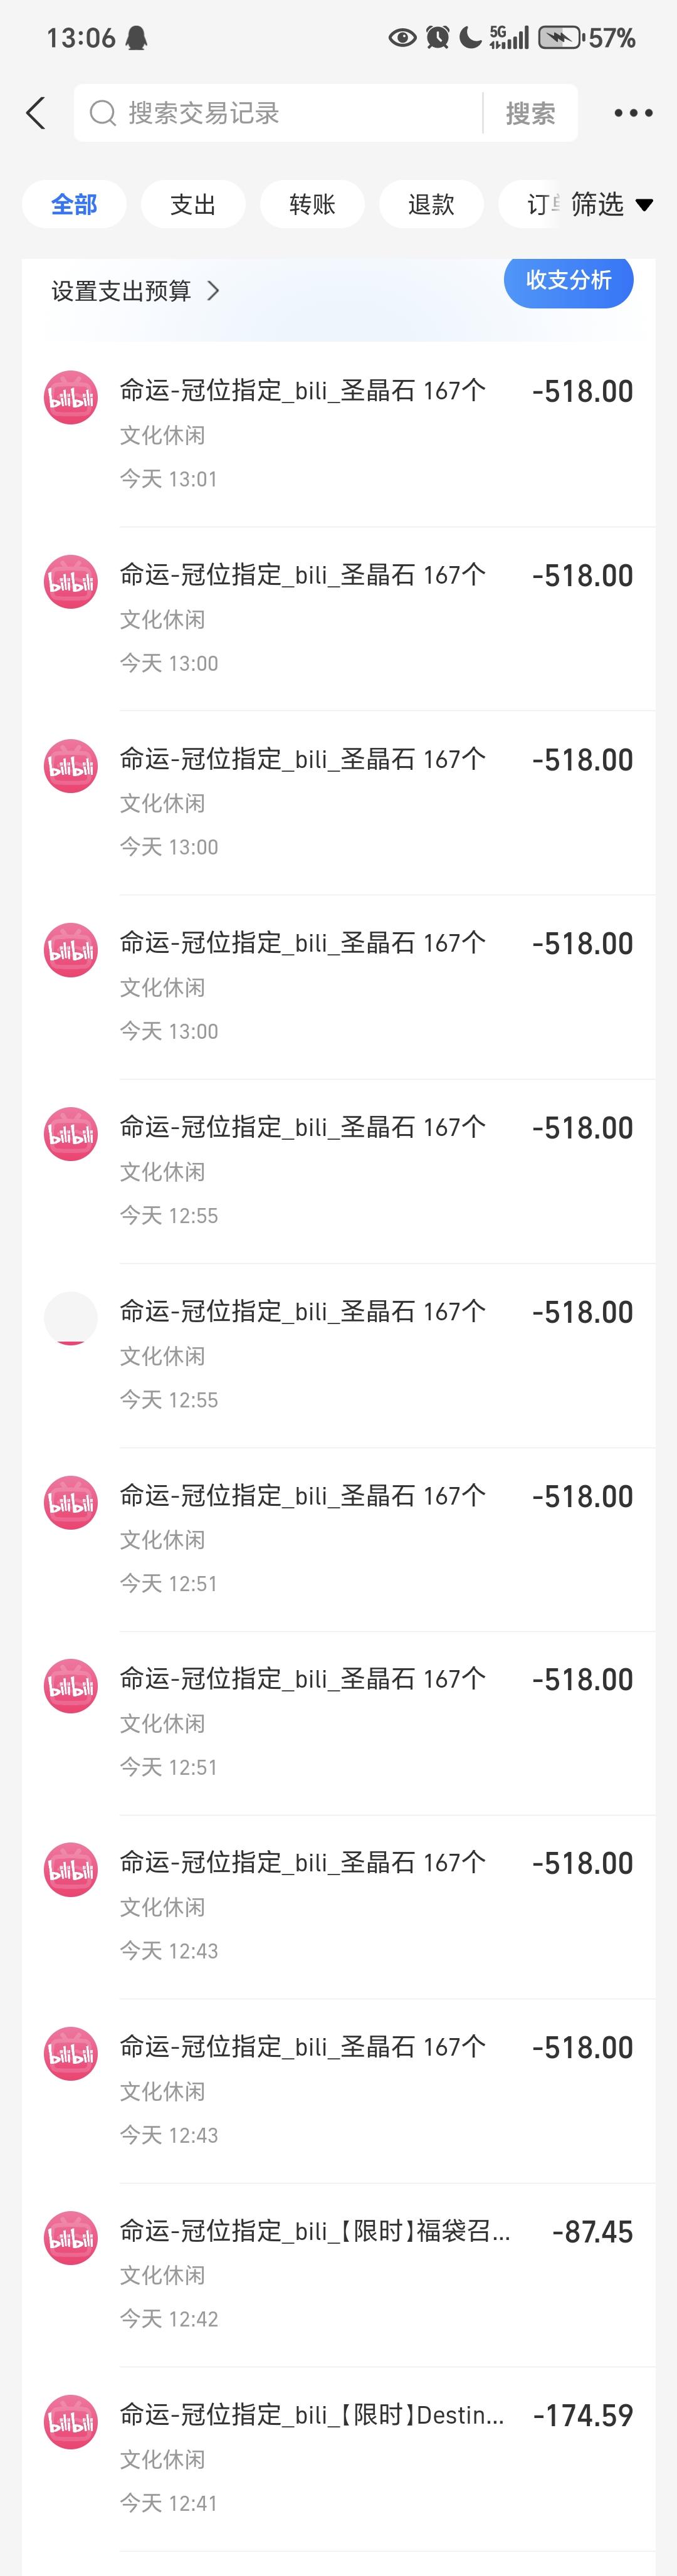Viewport: 677px width, 2576px height.
Task: Tap bilibili icon of -174.59 transaction
Action: [71, 2422]
